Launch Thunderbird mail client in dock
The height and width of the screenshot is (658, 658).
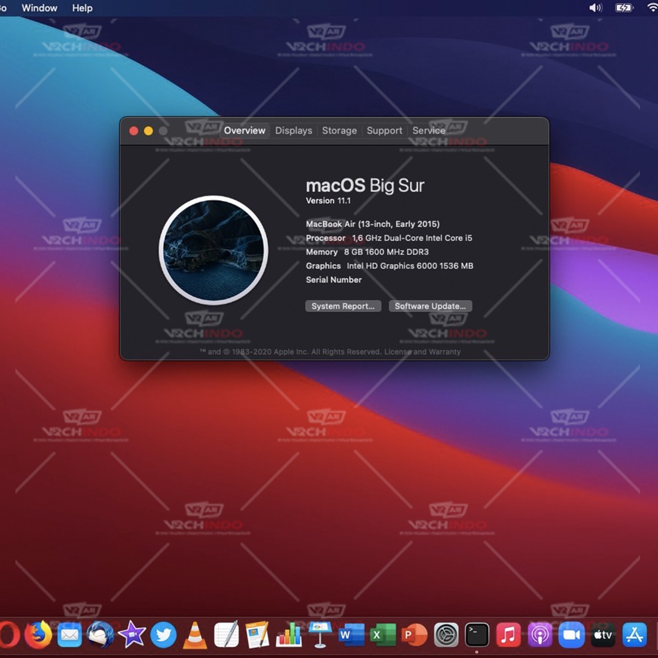[x=100, y=635]
